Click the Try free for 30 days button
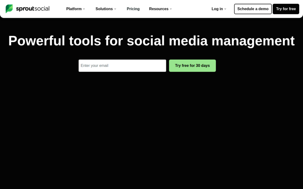Image resolution: width=303 pixels, height=189 pixels. tap(192, 66)
